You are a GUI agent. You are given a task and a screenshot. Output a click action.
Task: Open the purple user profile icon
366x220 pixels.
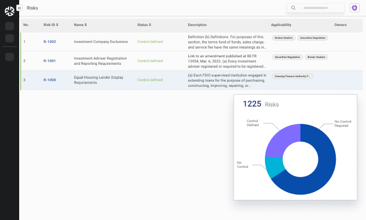pos(354,8)
